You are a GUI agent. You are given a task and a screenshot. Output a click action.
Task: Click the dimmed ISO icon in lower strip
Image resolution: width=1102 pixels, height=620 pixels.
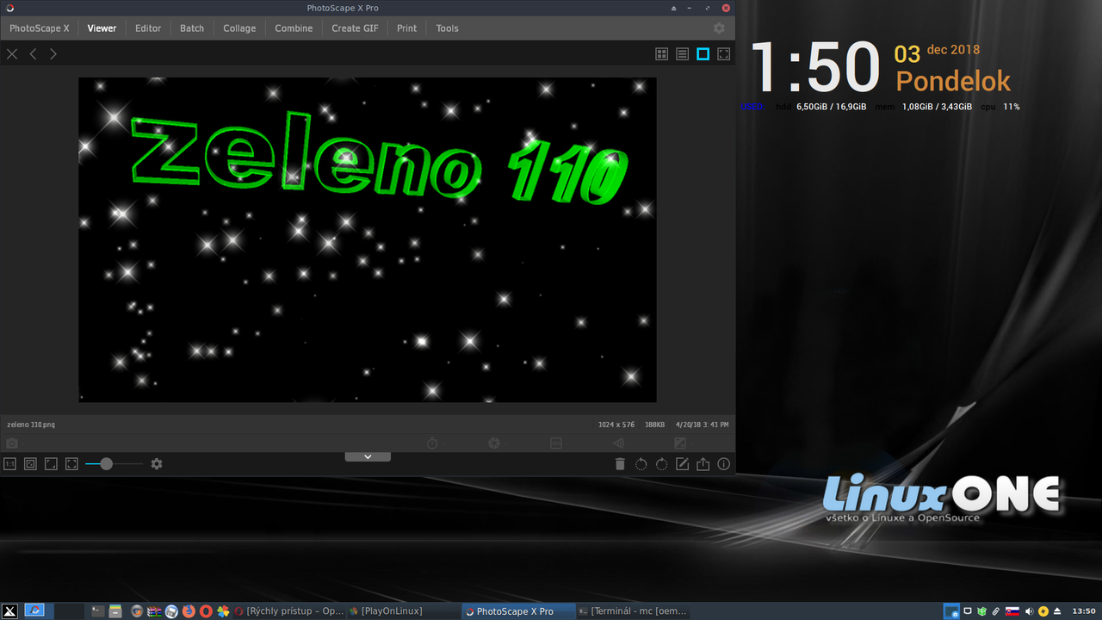pyautogui.click(x=556, y=443)
